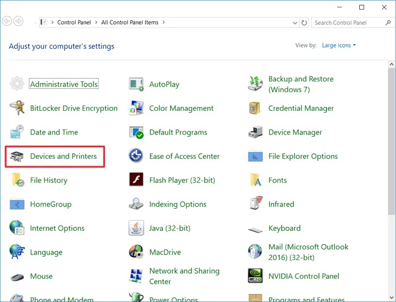Open the Ease of Access Center icon
The width and height of the screenshot is (396, 302).
tap(136, 156)
